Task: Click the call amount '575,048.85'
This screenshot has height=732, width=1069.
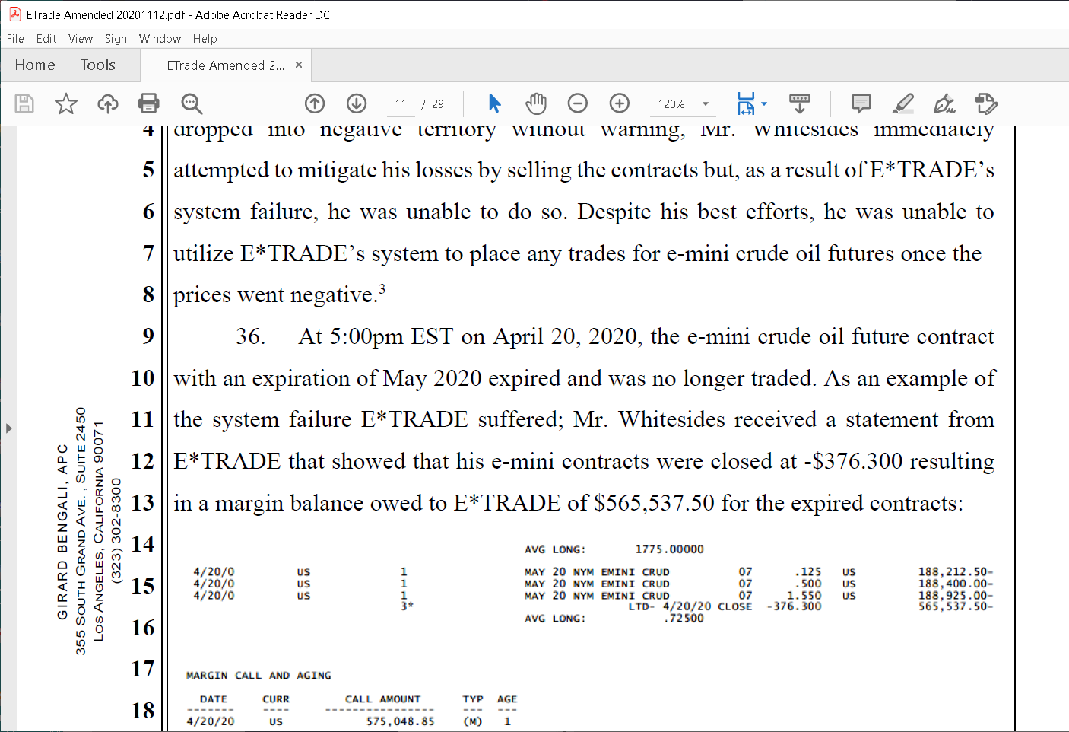Action: pos(401,721)
